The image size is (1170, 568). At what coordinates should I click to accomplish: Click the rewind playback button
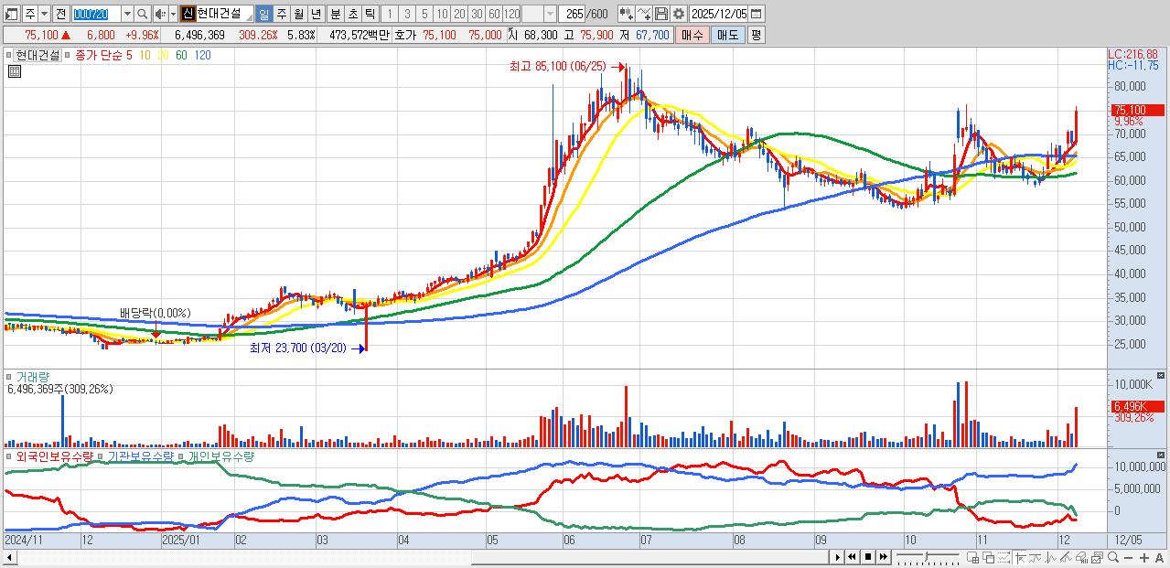click(x=852, y=556)
